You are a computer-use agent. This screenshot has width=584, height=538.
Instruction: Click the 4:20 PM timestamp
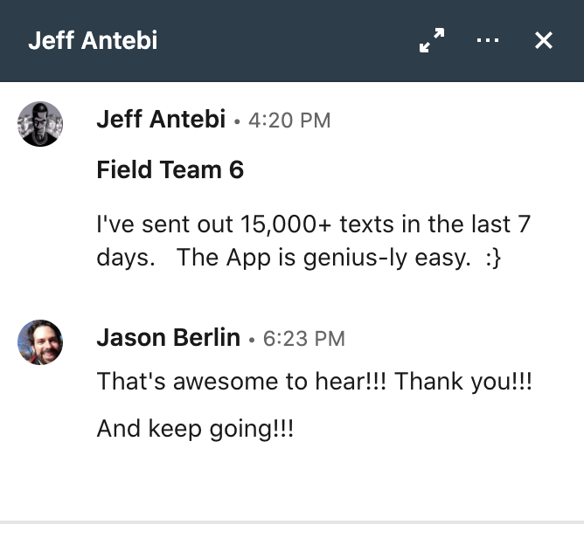pos(289,121)
